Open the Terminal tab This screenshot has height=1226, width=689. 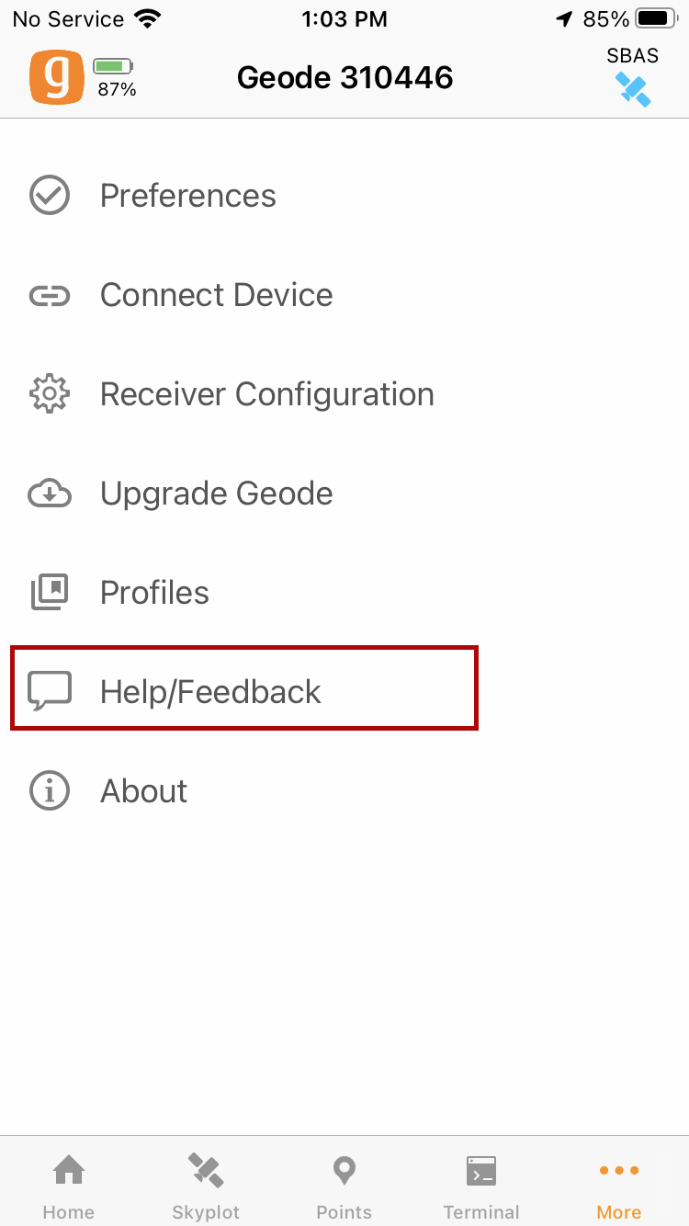[x=481, y=1186]
